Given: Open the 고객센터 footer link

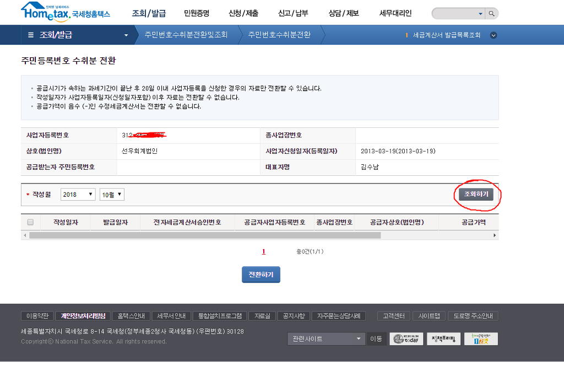Looking at the screenshot, I should click(394, 316).
